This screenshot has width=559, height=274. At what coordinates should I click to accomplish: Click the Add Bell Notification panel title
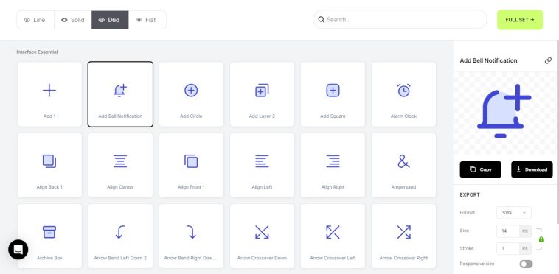[x=488, y=60]
